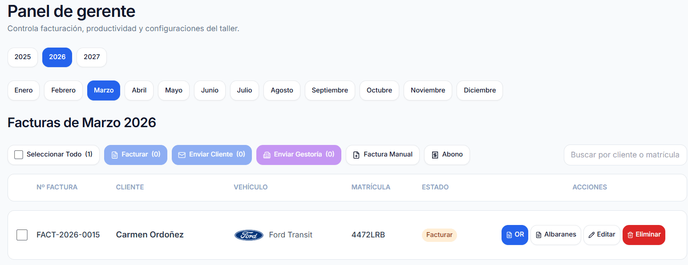Enable the Seleccionar Todo checkbox
Viewport: 688px width, 265px height.
click(18, 155)
